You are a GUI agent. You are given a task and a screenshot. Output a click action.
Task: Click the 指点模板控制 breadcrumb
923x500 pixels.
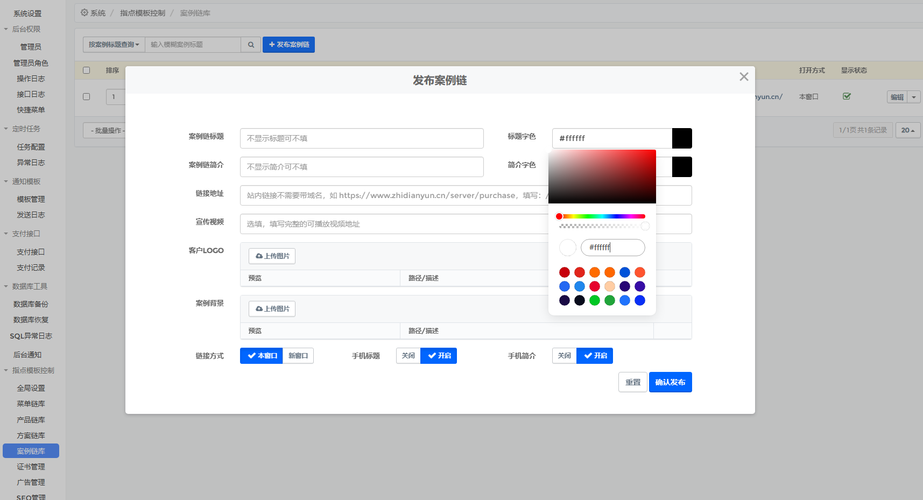[x=143, y=13]
